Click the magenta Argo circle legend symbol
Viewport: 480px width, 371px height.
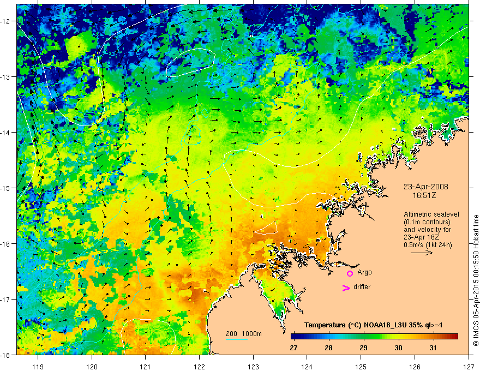[350, 273]
